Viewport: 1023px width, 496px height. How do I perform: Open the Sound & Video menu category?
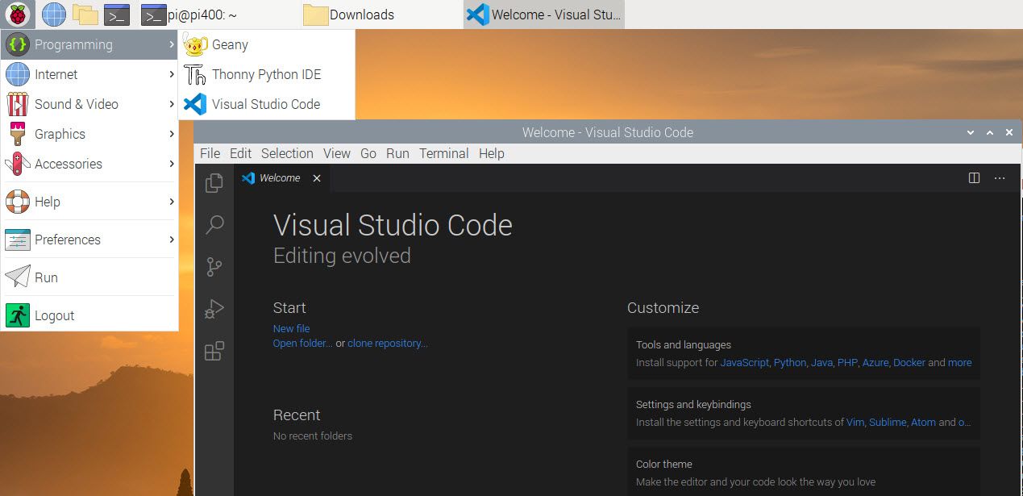89,104
